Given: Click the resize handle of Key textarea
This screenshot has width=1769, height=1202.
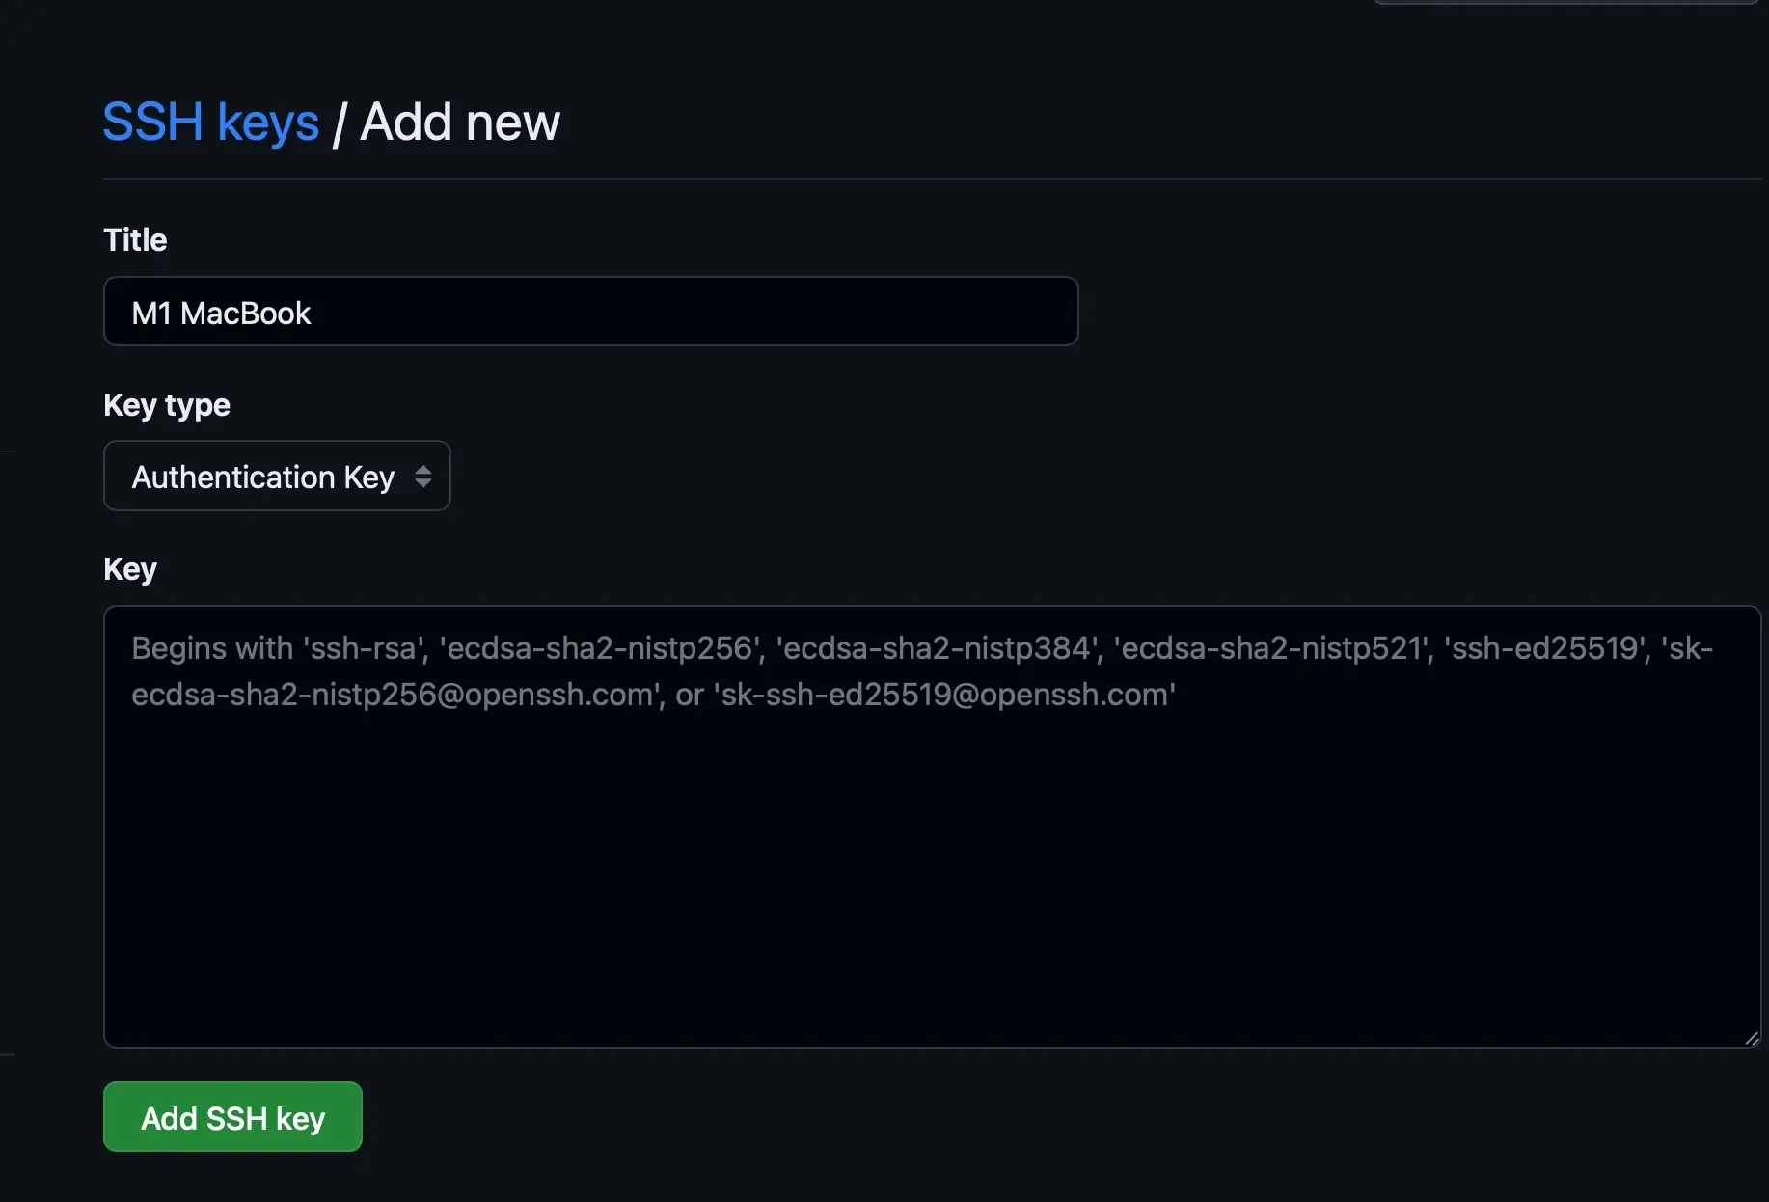Looking at the screenshot, I should coord(1751,1038).
